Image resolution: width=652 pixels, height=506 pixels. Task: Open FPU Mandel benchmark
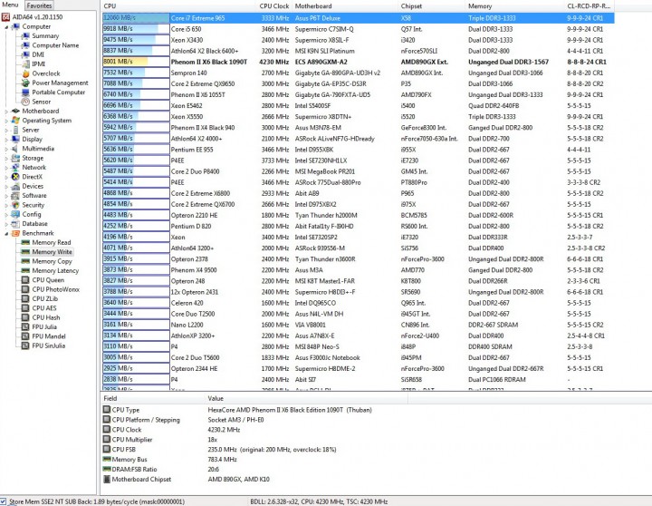pos(49,336)
